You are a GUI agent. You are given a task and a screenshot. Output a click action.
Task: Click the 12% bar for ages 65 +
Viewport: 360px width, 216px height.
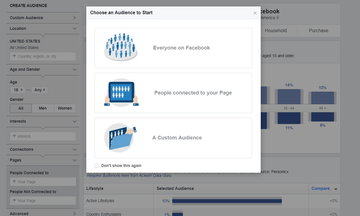point(323,98)
